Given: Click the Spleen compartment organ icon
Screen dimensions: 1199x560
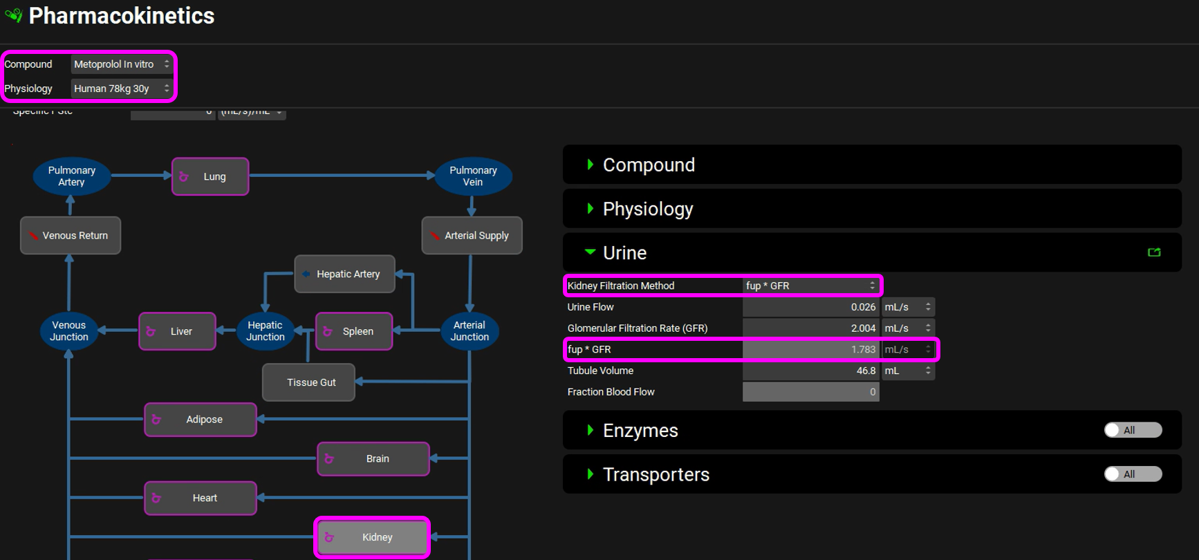Looking at the screenshot, I should tap(328, 332).
